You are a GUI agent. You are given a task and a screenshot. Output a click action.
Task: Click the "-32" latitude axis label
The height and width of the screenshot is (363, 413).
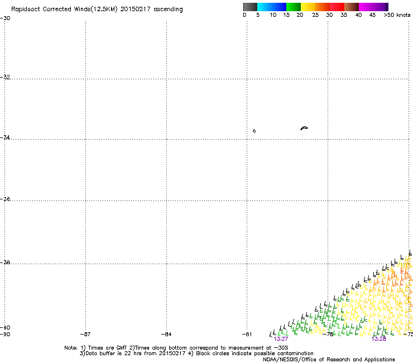[x=5, y=77]
